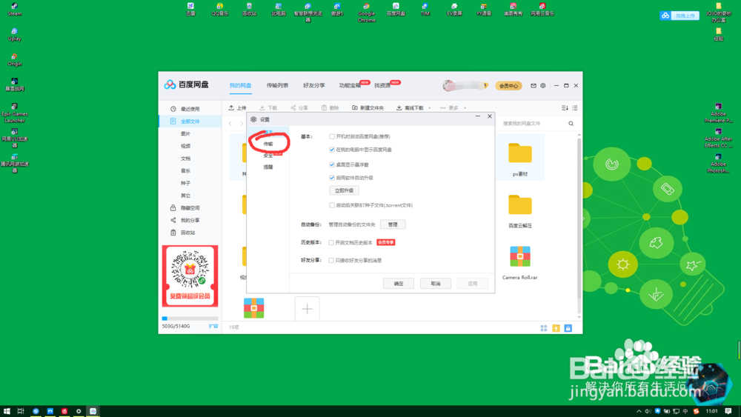Click the 立即升级 button

[x=344, y=191]
